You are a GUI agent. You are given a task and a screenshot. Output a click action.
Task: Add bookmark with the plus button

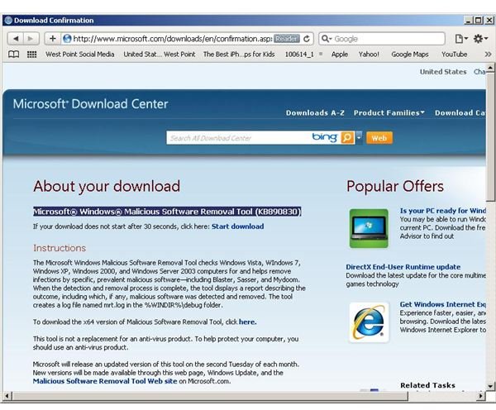point(53,39)
